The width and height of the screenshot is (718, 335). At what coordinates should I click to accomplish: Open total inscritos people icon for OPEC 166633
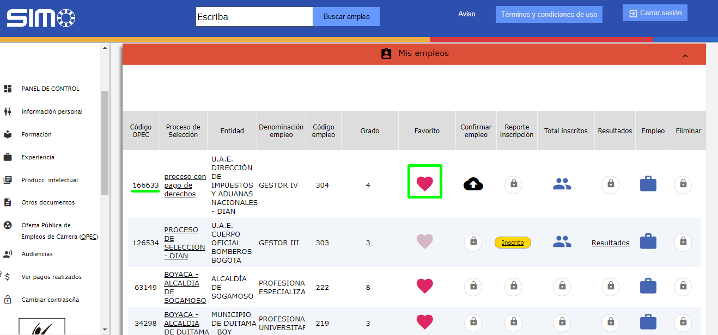point(562,185)
